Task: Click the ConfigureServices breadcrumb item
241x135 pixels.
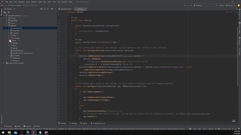Action: [x=98, y=123]
